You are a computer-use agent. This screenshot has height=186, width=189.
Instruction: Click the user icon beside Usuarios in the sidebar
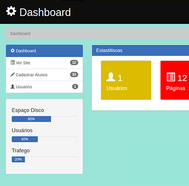click(x=12, y=87)
